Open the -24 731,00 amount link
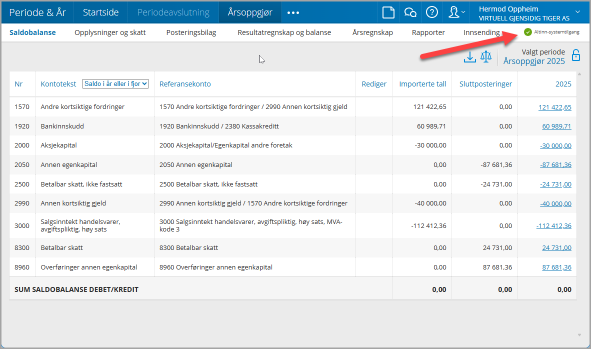 pyautogui.click(x=555, y=184)
